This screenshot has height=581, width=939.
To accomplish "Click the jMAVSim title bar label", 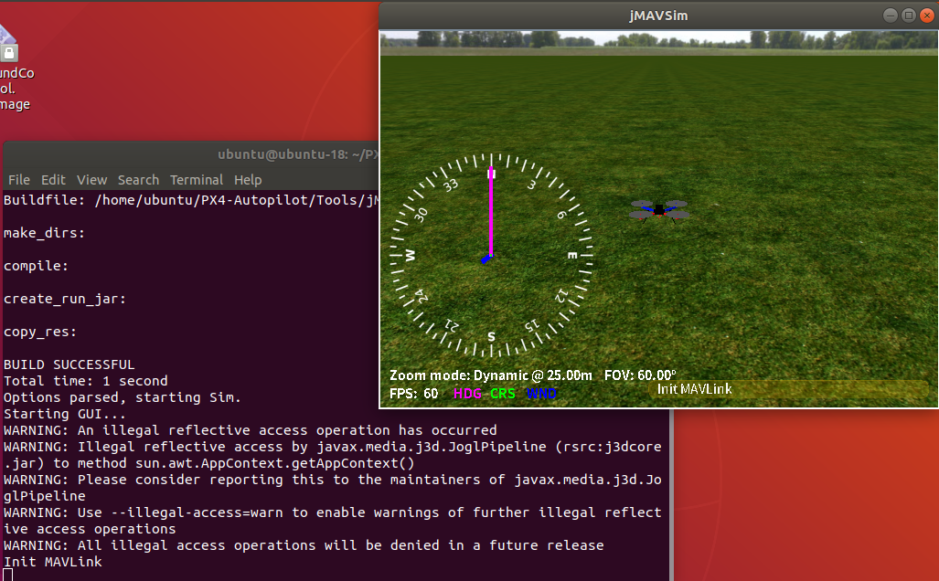I will coord(658,16).
